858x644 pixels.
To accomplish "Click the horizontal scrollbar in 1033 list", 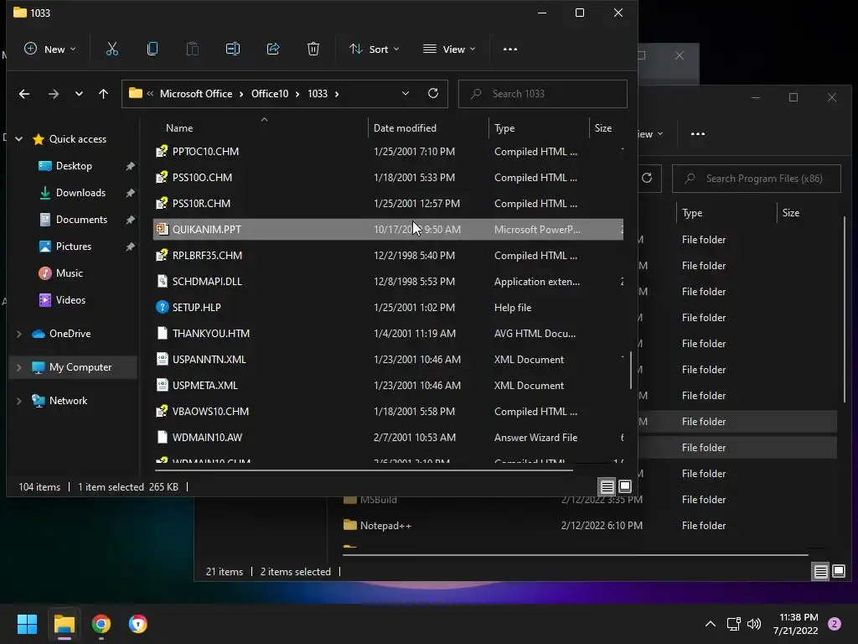I will [364, 470].
